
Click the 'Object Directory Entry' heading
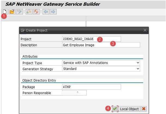[x=39, y=81]
